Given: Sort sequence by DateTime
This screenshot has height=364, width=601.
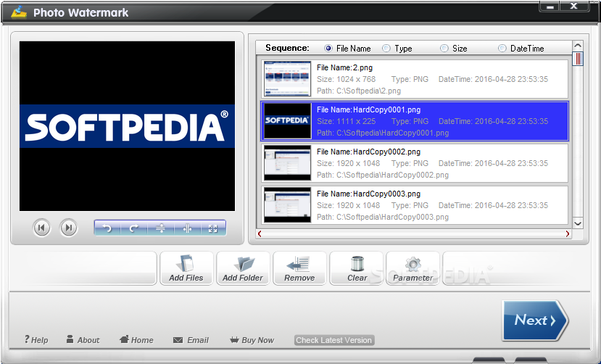Looking at the screenshot, I should coord(521,49).
